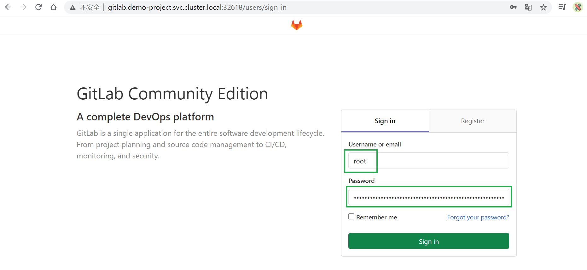
Task: Enable the Remember me checkbox
Action: [351, 217]
